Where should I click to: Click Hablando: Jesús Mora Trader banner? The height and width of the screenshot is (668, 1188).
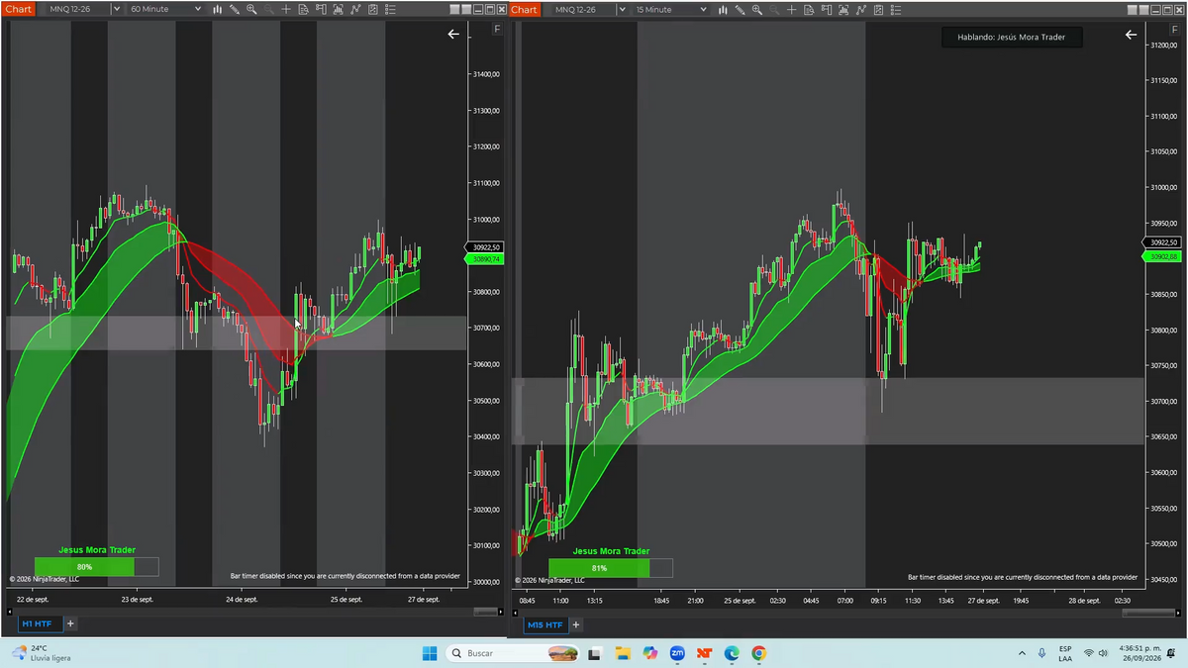[1011, 37]
